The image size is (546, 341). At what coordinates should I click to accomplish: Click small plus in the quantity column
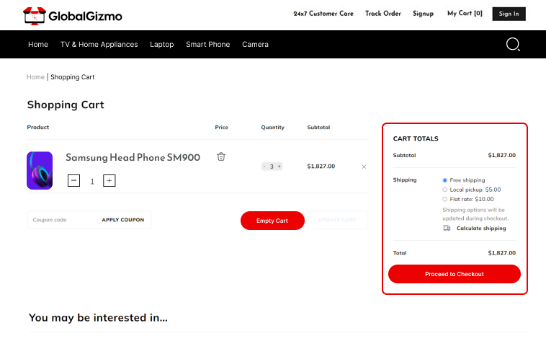tap(279, 167)
